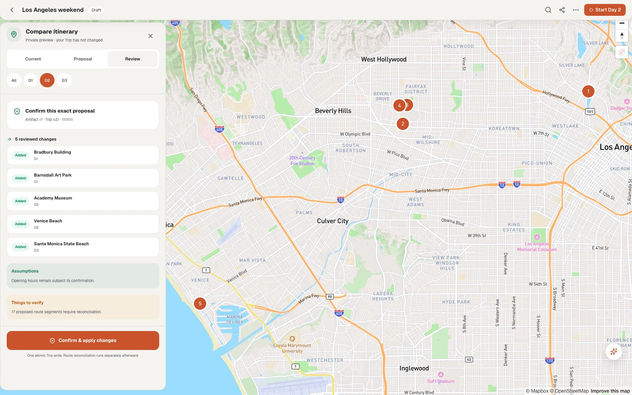Filter changes to day D1
Image resolution: width=632 pixels, height=395 pixels.
click(x=30, y=80)
